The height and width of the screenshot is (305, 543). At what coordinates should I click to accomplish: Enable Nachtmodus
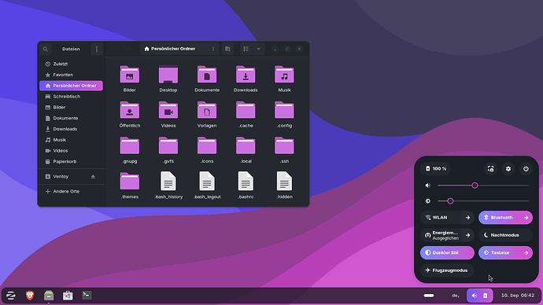coord(505,235)
